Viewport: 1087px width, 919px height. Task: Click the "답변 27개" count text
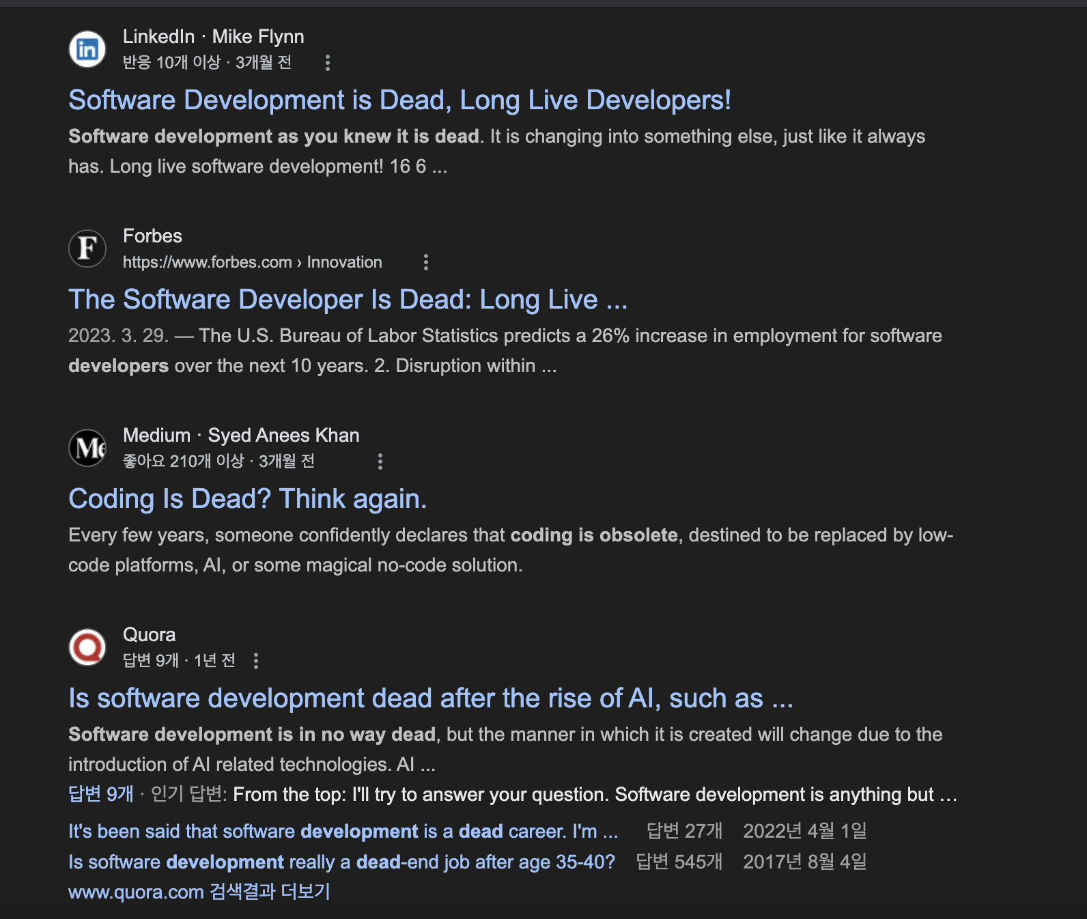(x=684, y=831)
